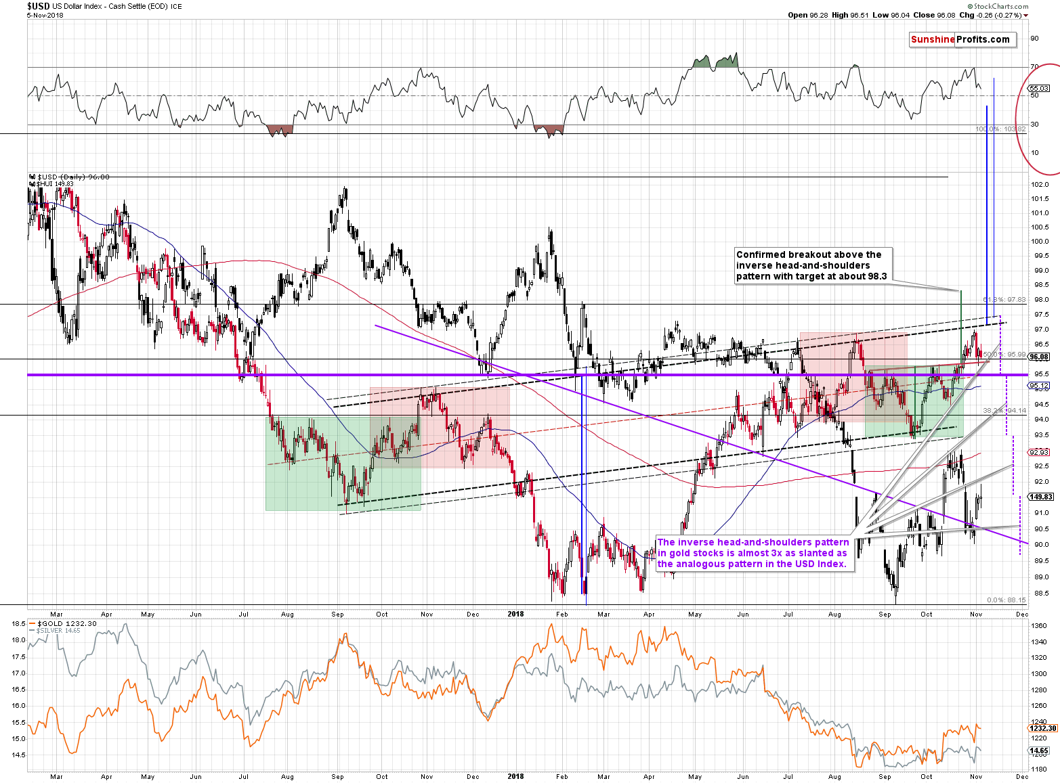Click the 'Low 96.04' value
Screen dimensions: 1060x783
(890, 15)
